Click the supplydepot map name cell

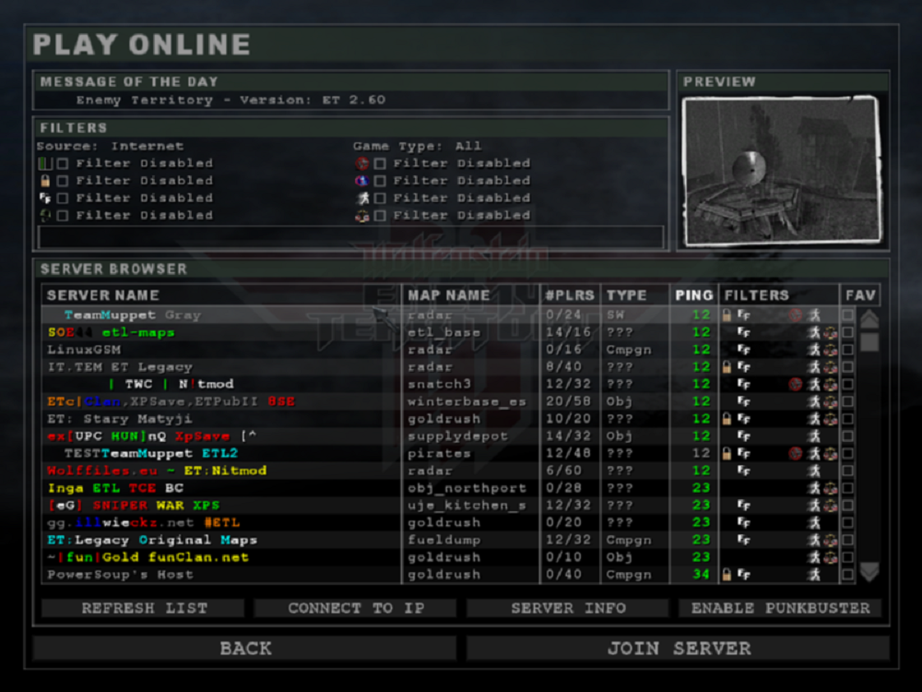[457, 436]
